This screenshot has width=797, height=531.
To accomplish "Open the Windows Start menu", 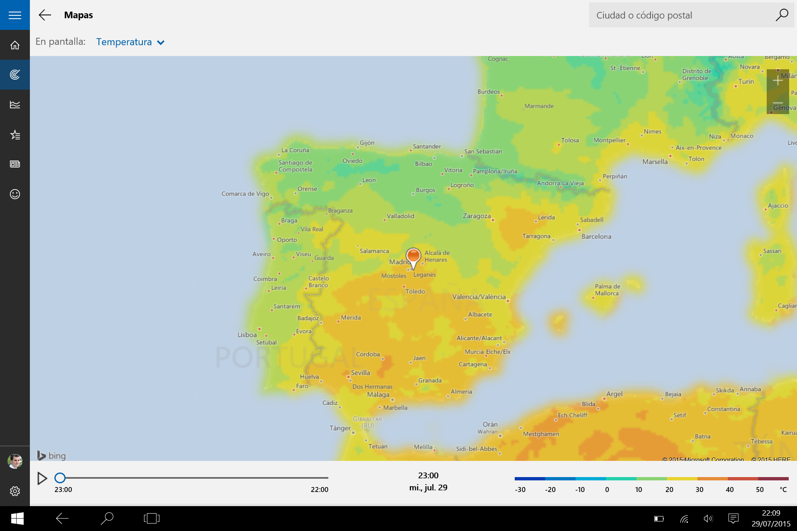I will 17,519.
